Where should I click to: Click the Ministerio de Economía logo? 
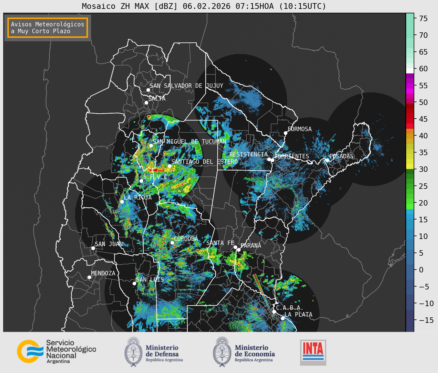coord(244,352)
